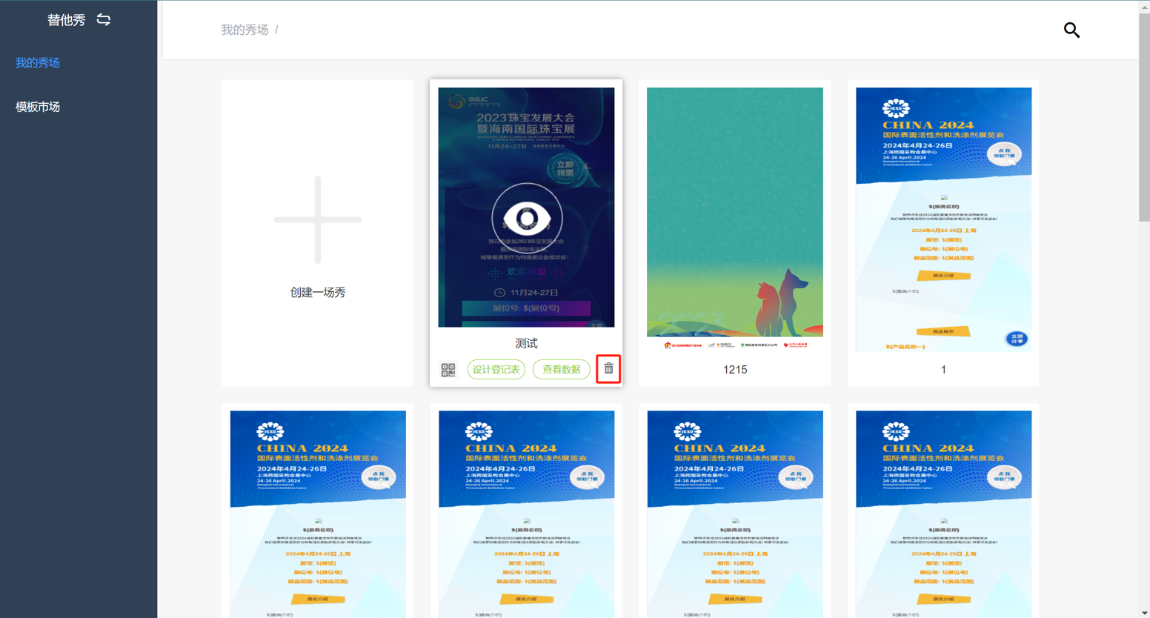Open 模板市场 in sidebar
Viewport: 1150px width, 618px height.
point(38,107)
